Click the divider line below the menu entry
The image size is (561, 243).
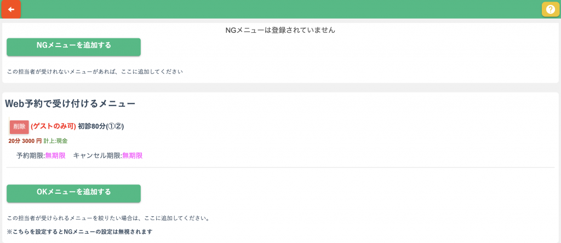coord(280,167)
